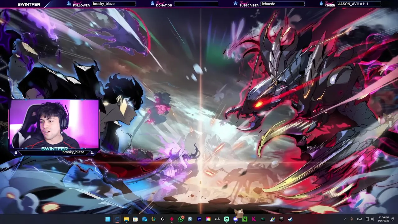Show hidden system tray icons

point(345,219)
